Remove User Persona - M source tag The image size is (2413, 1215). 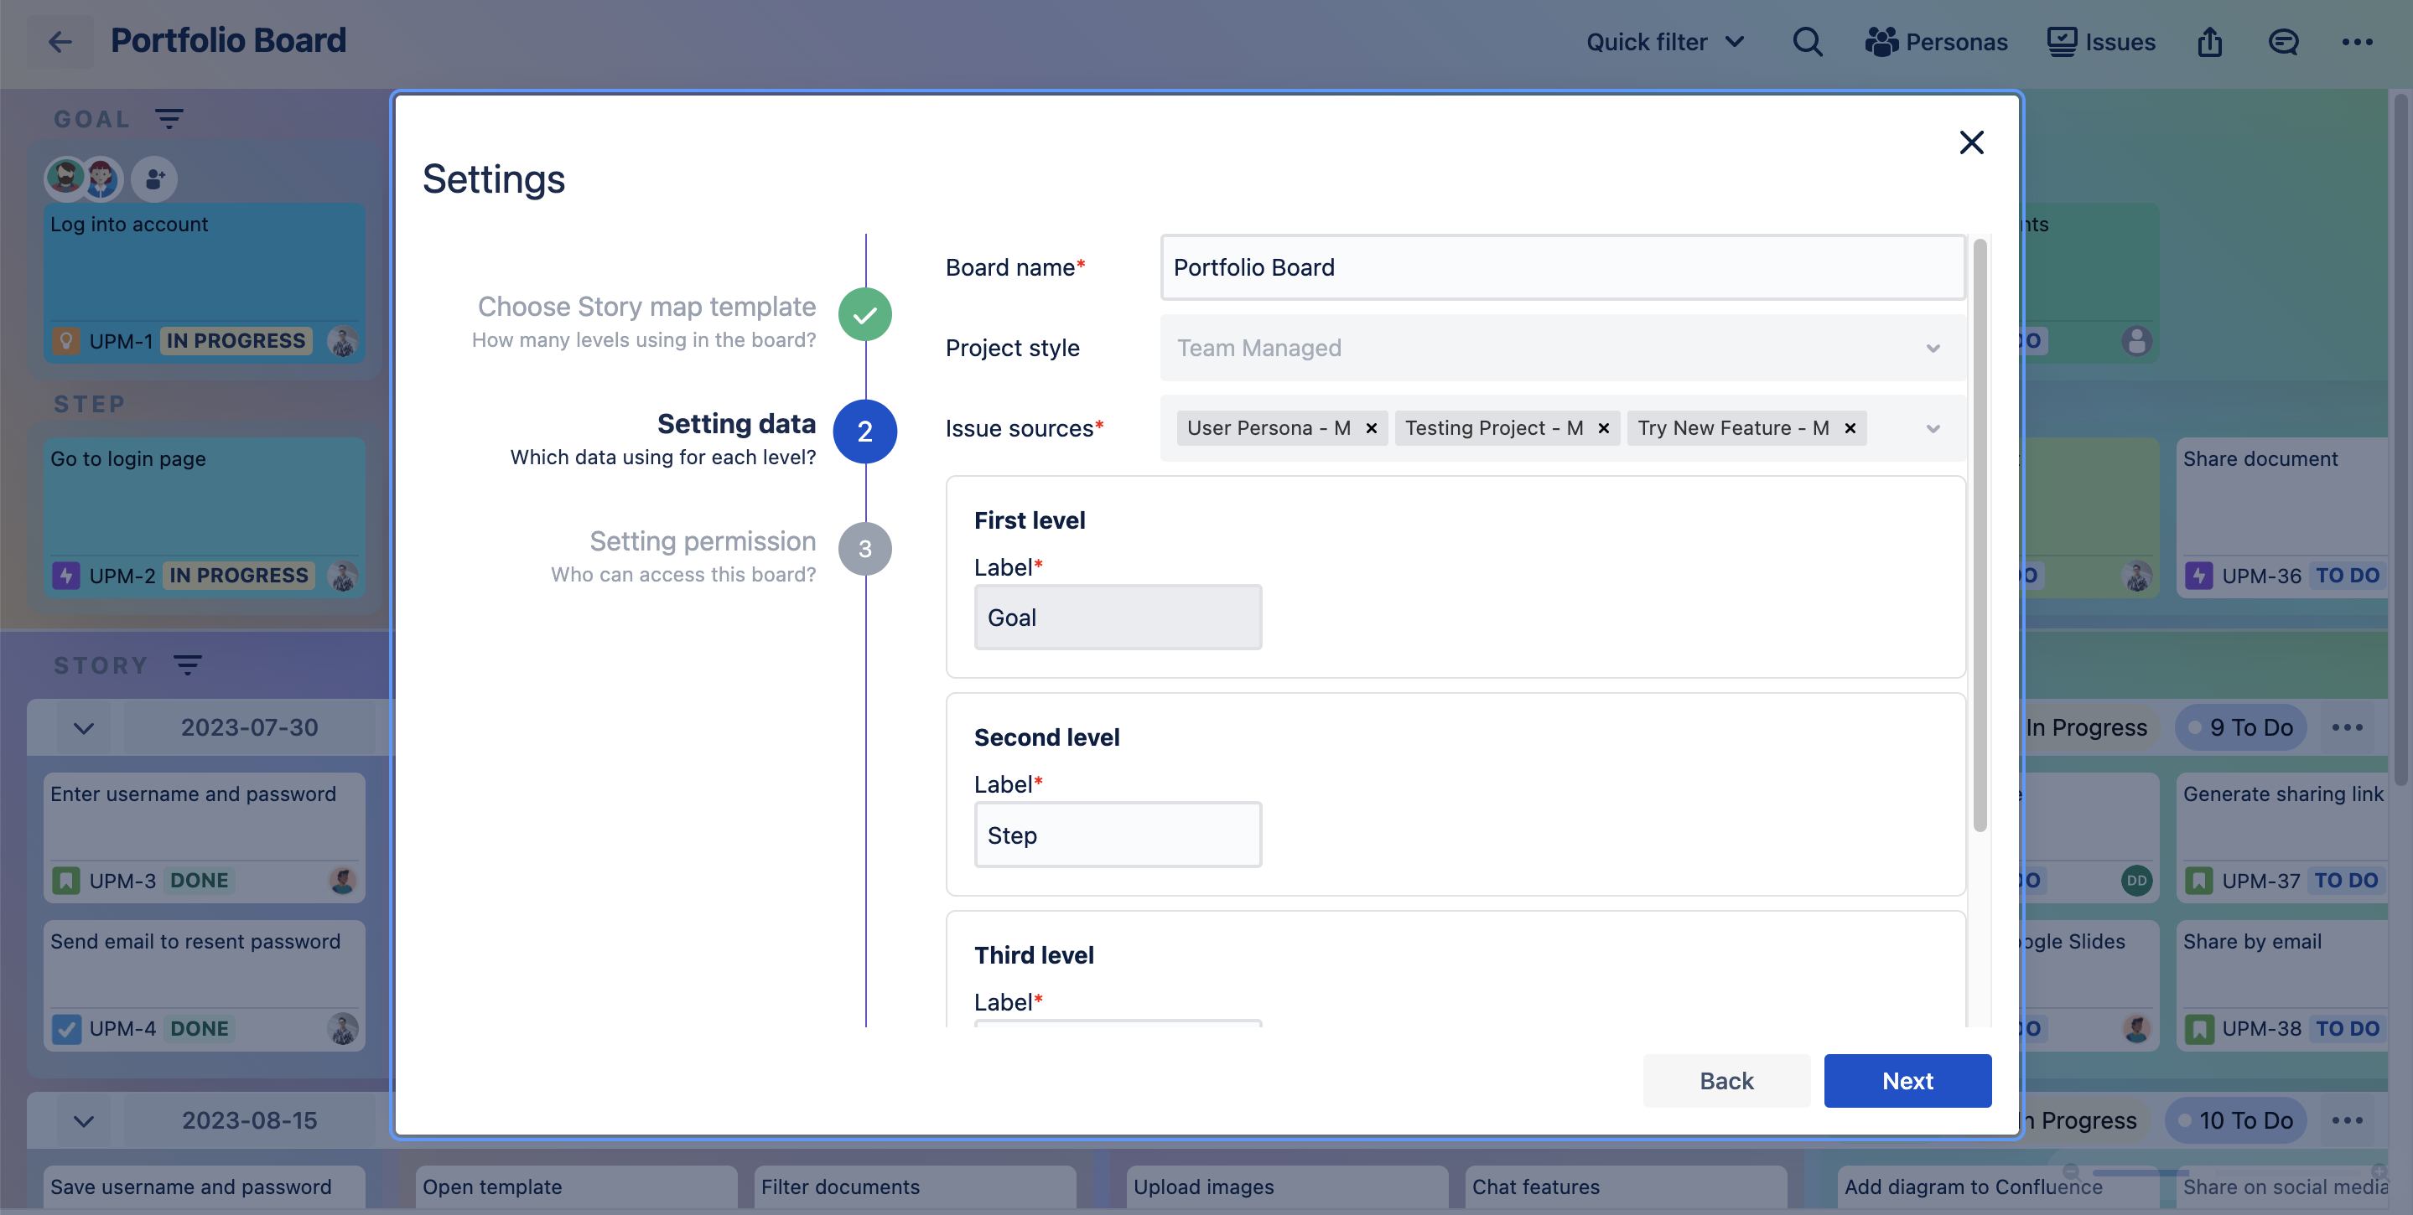tap(1372, 428)
